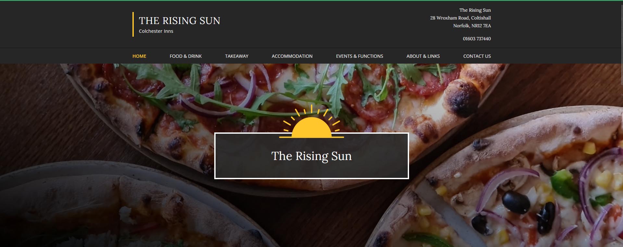623x247 pixels.
Task: Open the Home menu item
Action: 139,56
